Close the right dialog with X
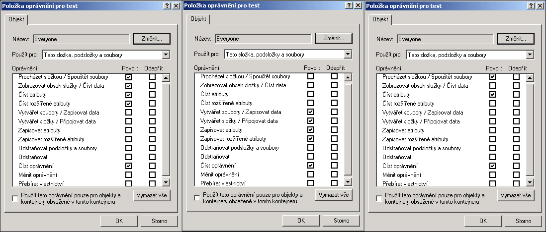Image resolution: width=546 pixels, height=232 pixels. click(x=539, y=6)
